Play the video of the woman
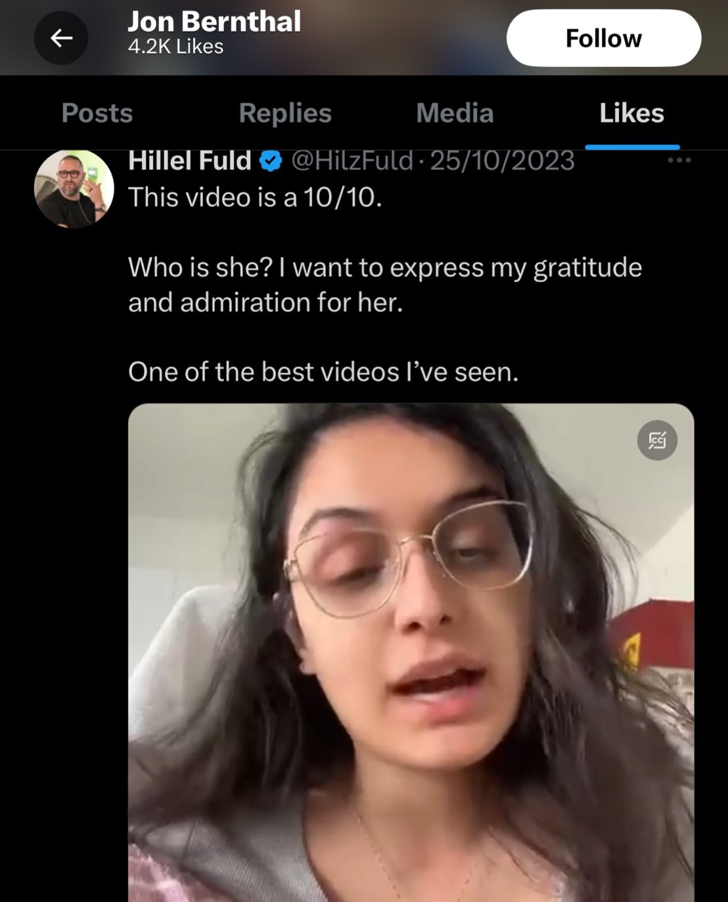The width and height of the screenshot is (728, 902). 411,652
